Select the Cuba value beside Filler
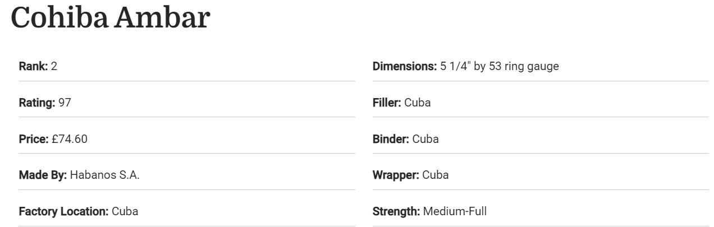 click(x=418, y=103)
